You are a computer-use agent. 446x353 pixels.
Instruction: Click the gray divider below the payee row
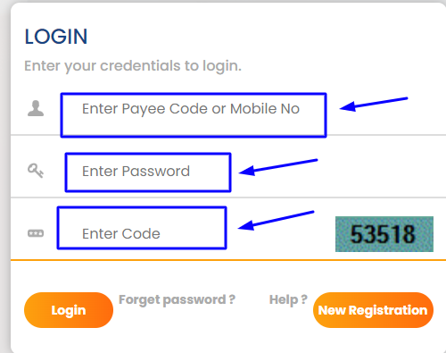coord(228,135)
